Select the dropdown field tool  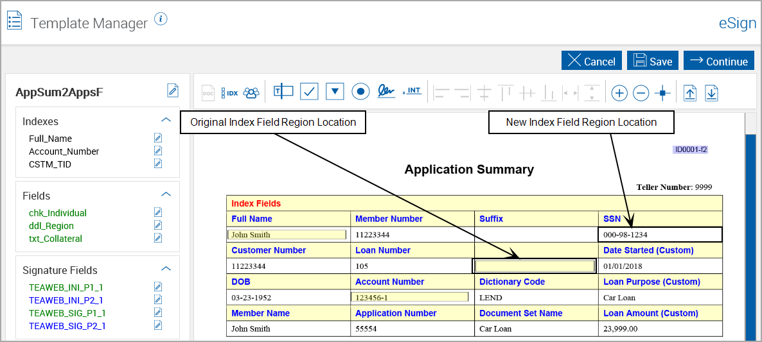(x=335, y=91)
